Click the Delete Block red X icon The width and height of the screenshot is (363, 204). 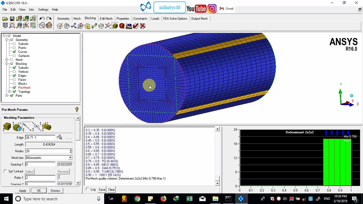(x=143, y=26)
